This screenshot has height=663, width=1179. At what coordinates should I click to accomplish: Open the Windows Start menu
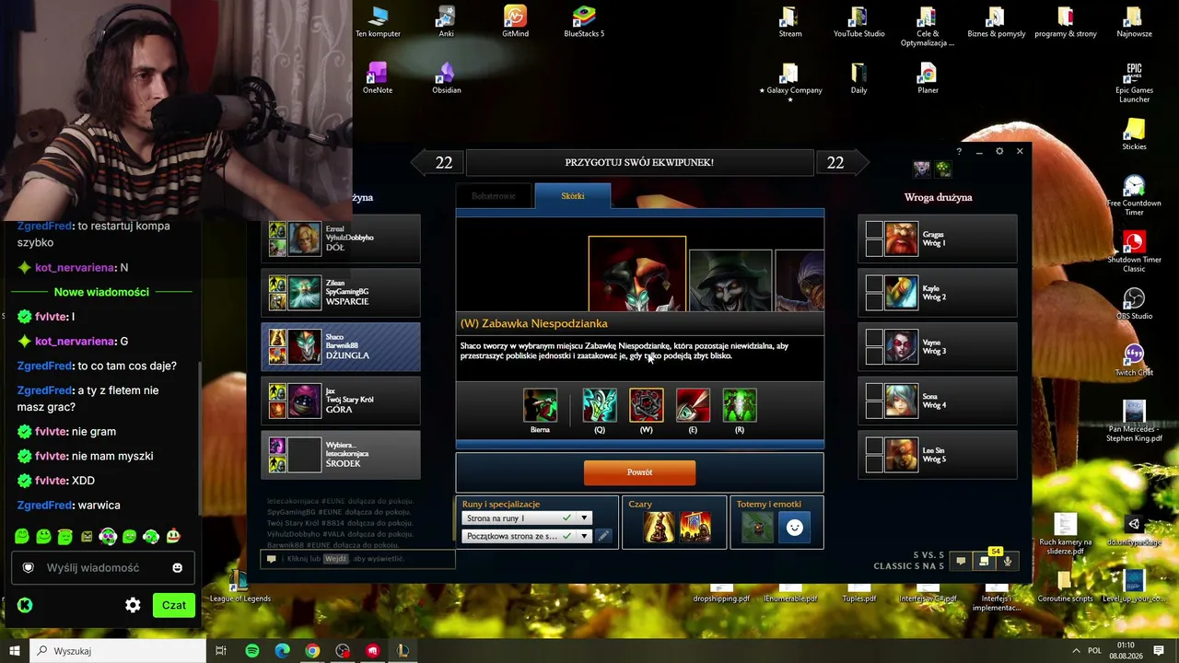tap(14, 651)
